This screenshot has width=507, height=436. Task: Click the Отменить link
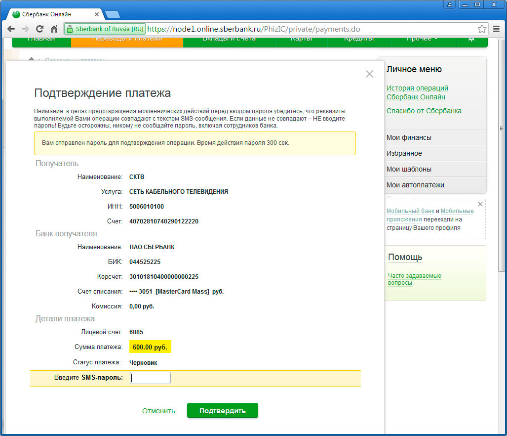[158, 411]
